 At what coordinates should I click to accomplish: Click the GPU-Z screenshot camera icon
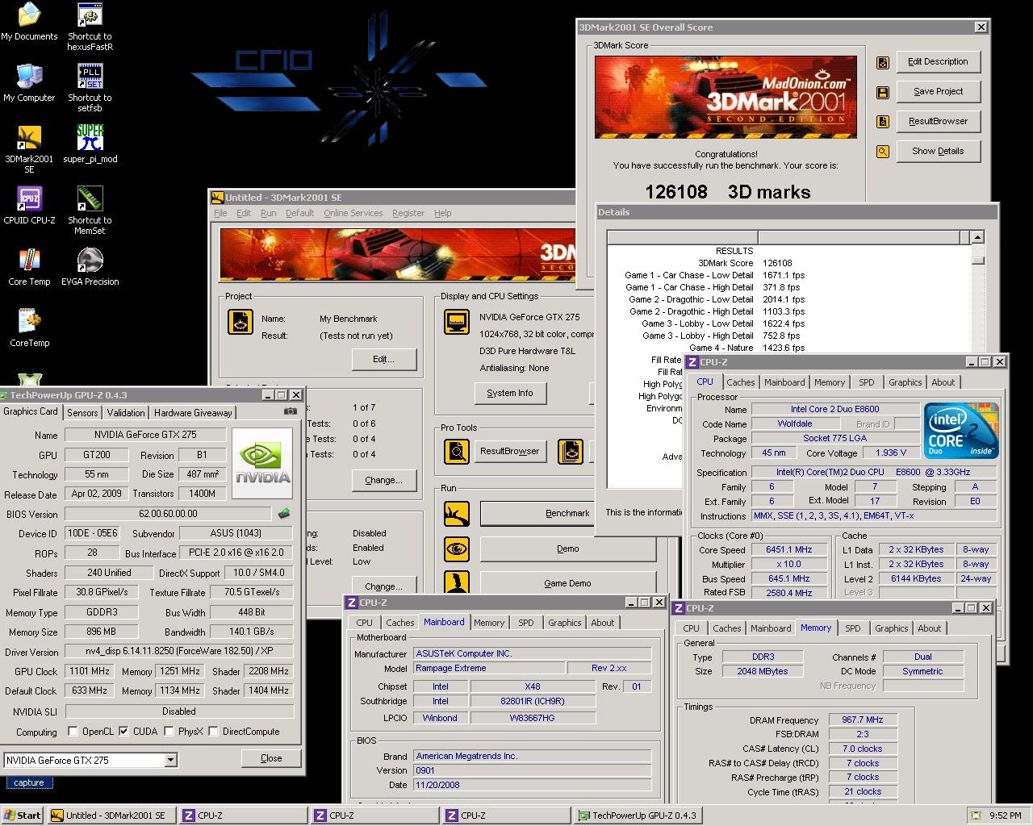tap(291, 411)
